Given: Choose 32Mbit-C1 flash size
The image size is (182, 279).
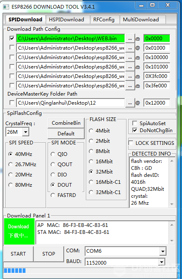Looking at the screenshot, I should pyautogui.click(x=105, y=192).
